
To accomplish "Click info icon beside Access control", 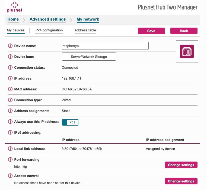I will click(x=10, y=176).
